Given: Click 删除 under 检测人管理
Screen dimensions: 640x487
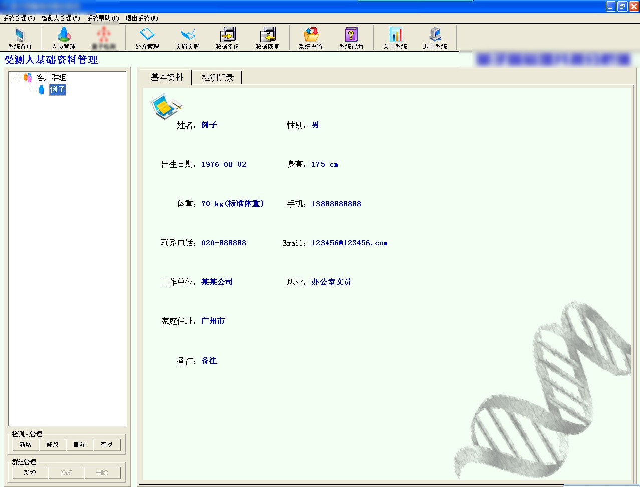Looking at the screenshot, I should pyautogui.click(x=80, y=444).
